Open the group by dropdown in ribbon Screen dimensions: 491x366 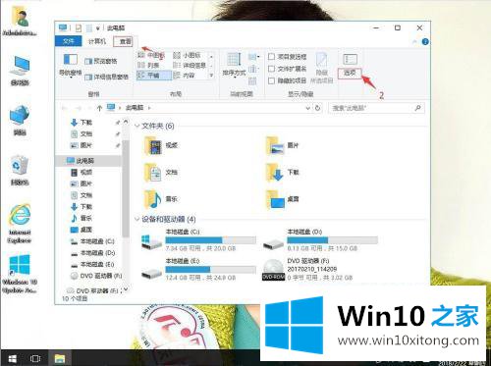[253, 57]
